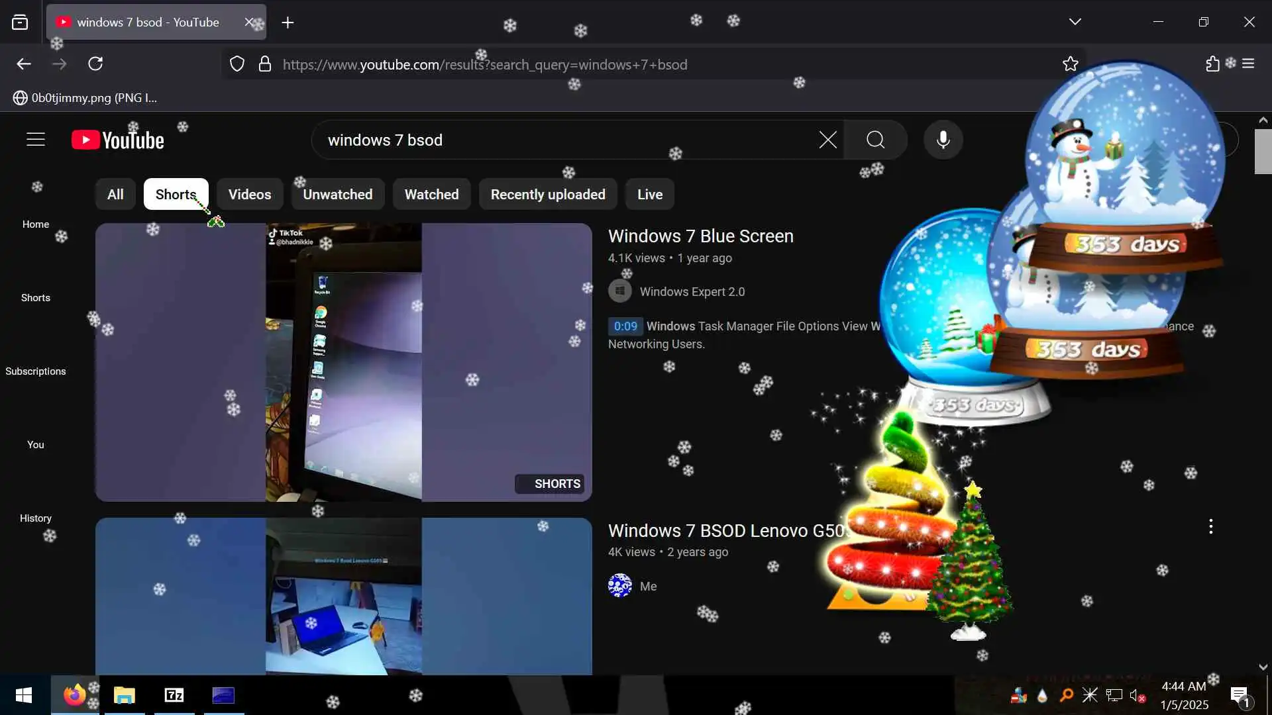Bookmark this page with the star icon
The height and width of the screenshot is (715, 1272).
point(1070,64)
